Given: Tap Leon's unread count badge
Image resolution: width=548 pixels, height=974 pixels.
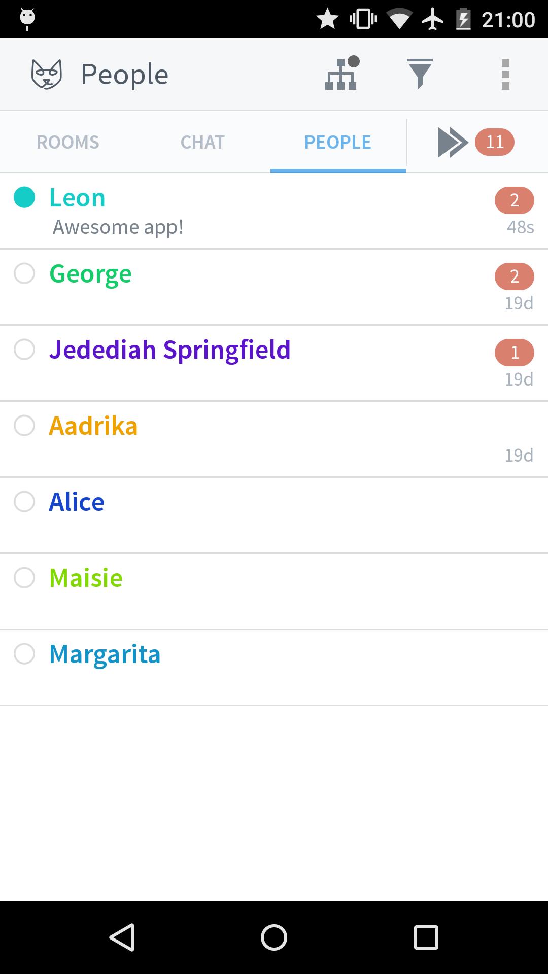Looking at the screenshot, I should point(514,200).
